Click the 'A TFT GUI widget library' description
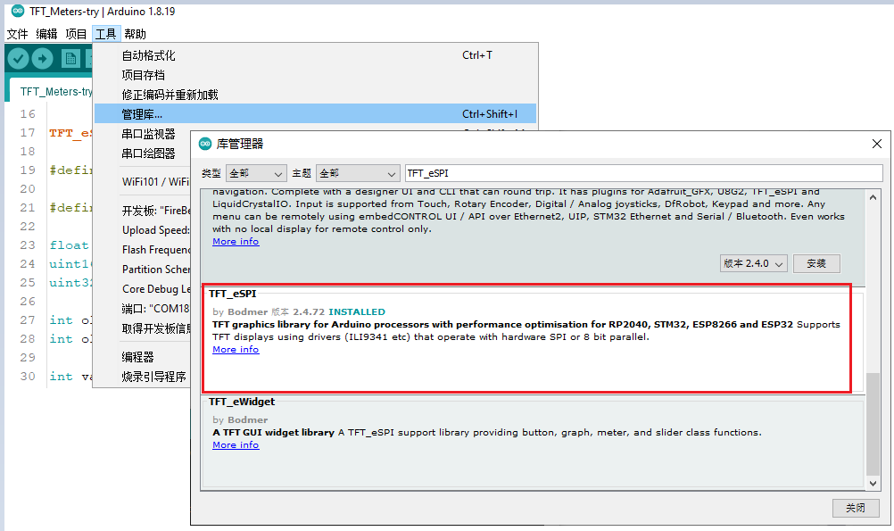The width and height of the screenshot is (894, 531). 274,432
